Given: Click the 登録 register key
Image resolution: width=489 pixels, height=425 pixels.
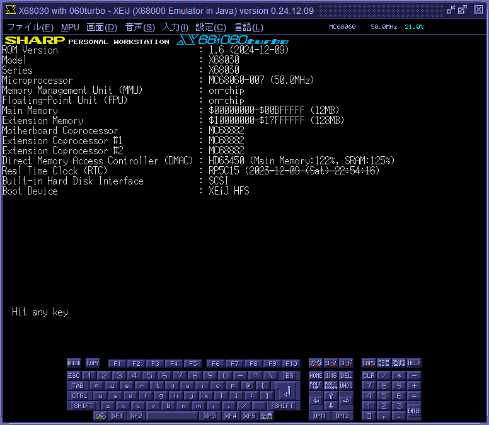Looking at the screenshot, I should 399,363.
